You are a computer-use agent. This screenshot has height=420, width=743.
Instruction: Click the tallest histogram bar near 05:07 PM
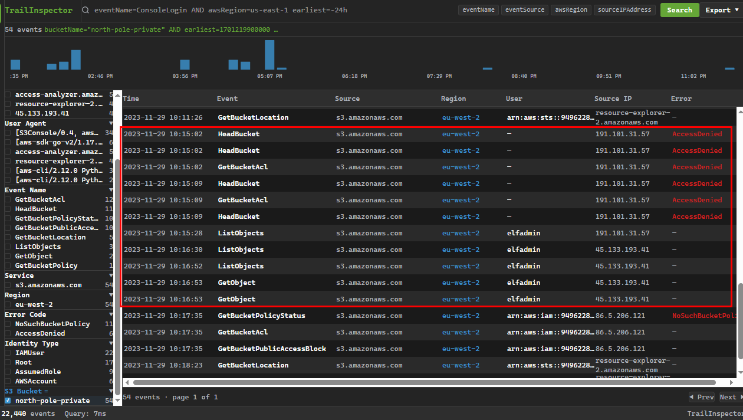pyautogui.click(x=269, y=55)
